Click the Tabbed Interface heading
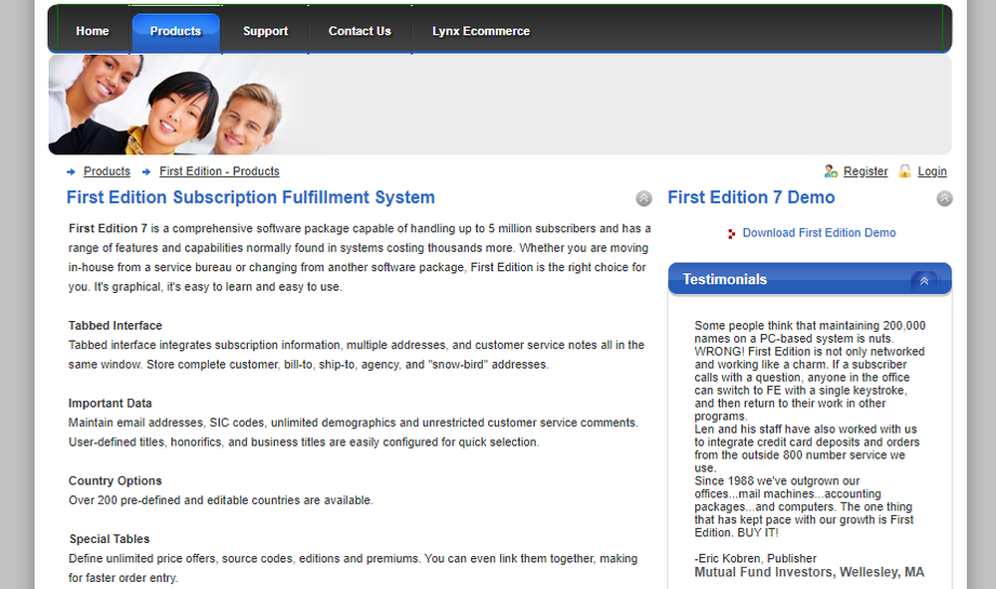The width and height of the screenshot is (996, 589). click(116, 326)
